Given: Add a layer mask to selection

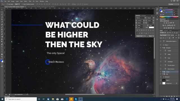Looking at the screenshot, I should tap(167, 97).
